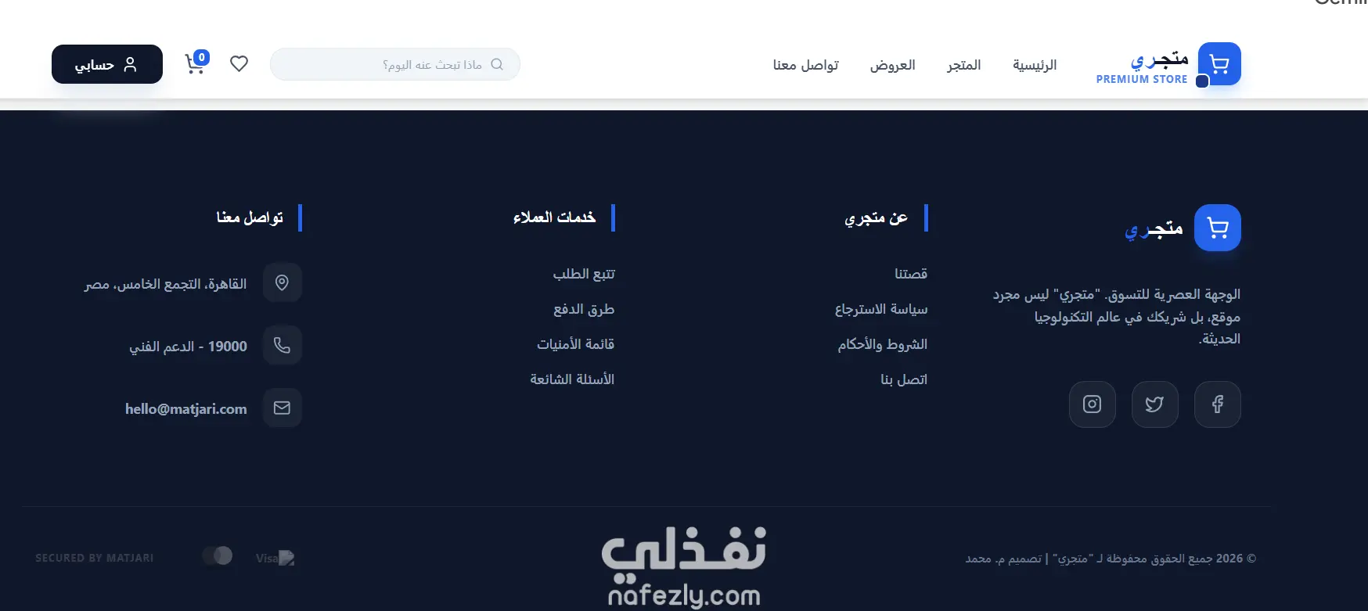Viewport: 1368px width, 611px height.
Task: Open قصتنا footer link
Action: point(911,274)
